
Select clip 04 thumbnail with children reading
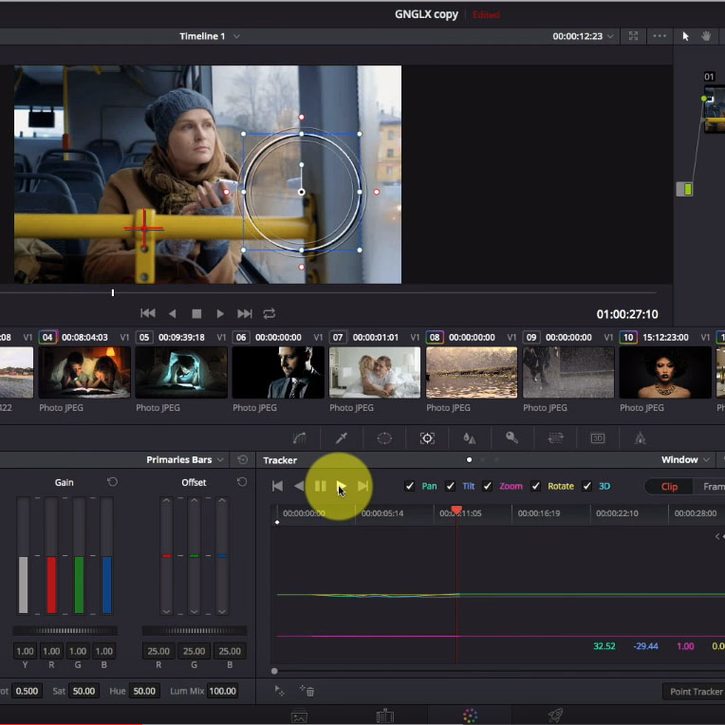coord(84,372)
